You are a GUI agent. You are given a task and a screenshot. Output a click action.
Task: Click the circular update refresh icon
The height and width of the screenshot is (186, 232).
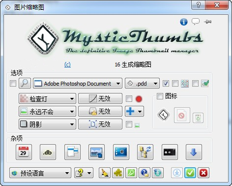pos(158,173)
